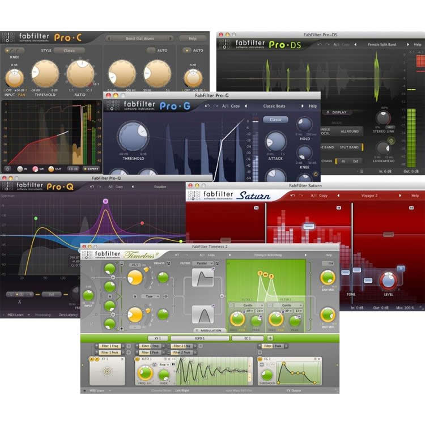Select next preset arrow in Pro-G

302,106
